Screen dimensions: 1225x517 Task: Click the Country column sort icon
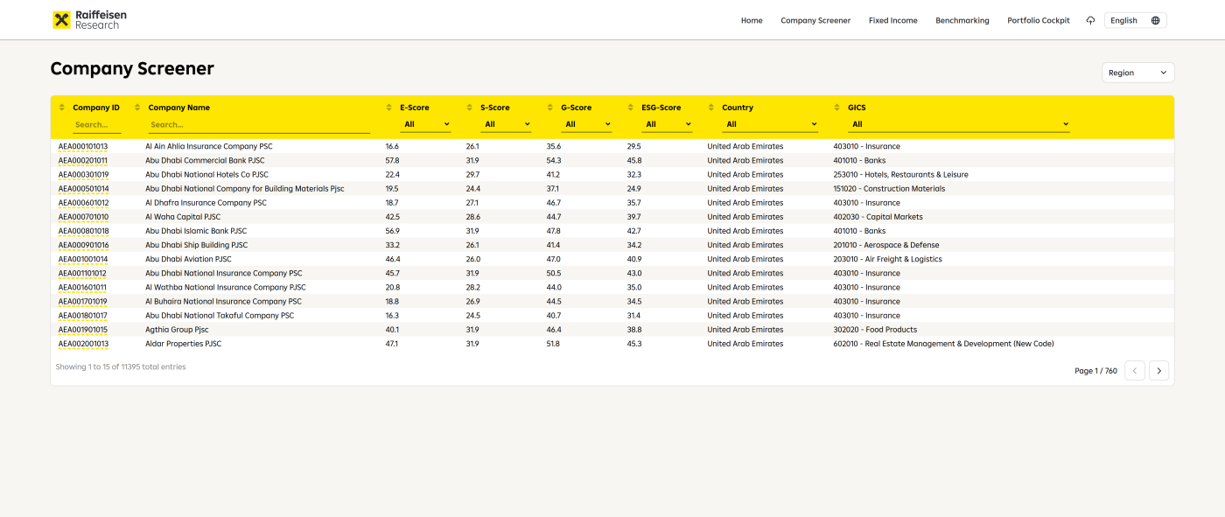pos(711,108)
